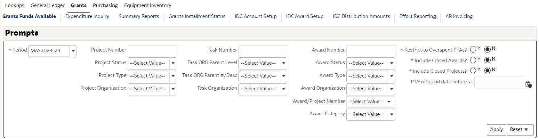Focus the Award Number text field

(371, 51)
